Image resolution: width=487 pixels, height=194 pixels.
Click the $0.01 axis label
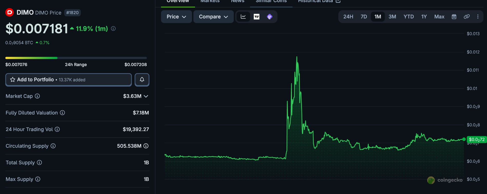472,88
